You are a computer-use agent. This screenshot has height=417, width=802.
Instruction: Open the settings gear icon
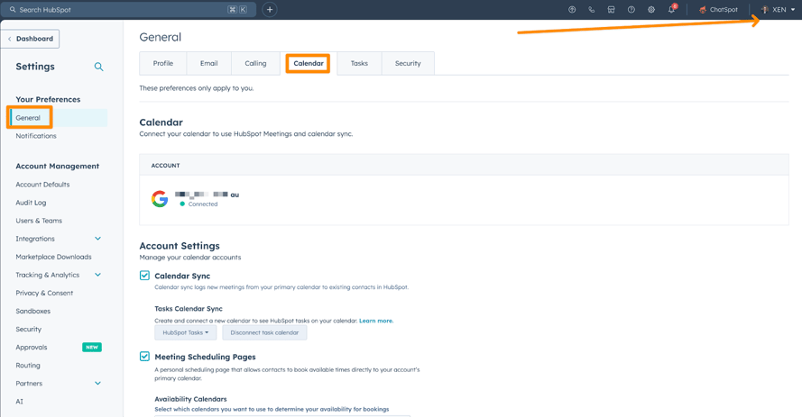tap(651, 10)
